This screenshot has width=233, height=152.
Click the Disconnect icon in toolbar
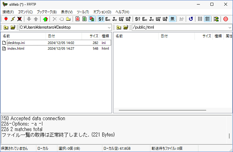tap(20, 19)
